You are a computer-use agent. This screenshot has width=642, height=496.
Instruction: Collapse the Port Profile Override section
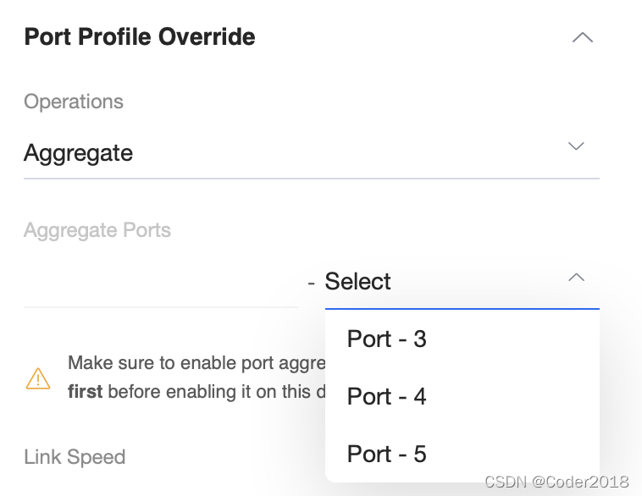click(582, 37)
